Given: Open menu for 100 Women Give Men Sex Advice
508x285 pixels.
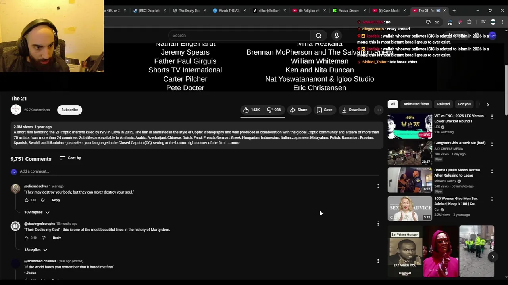Looking at the screenshot, I should coord(492,199).
